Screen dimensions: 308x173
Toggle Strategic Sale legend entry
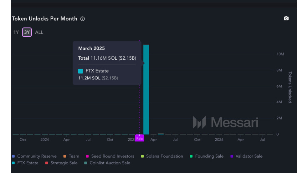(61, 163)
